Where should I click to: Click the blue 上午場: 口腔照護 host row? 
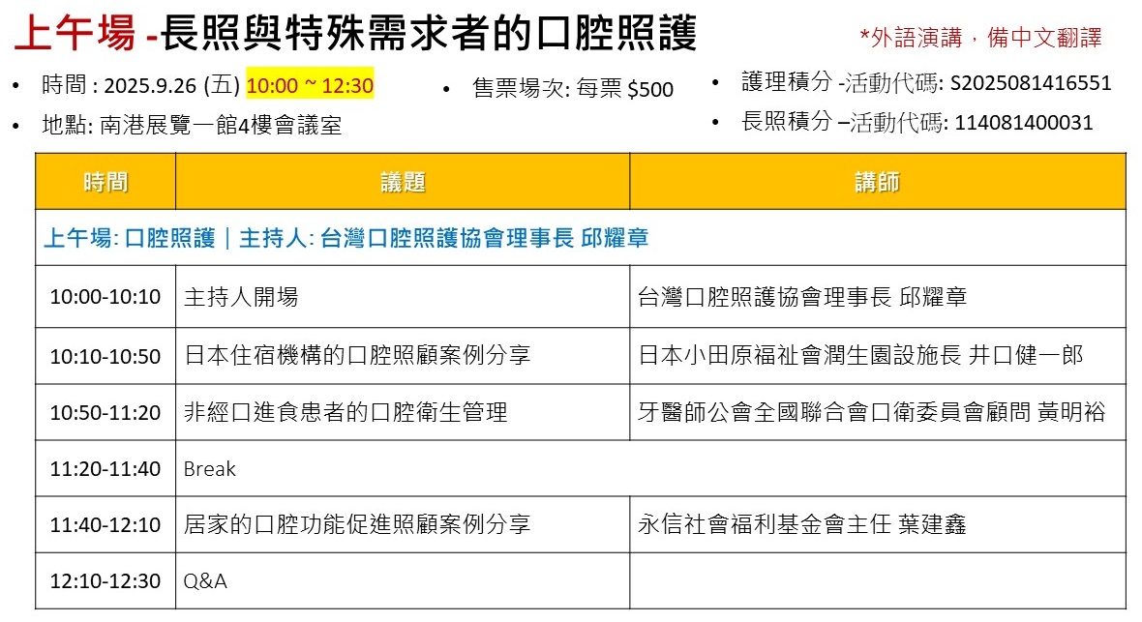346,238
